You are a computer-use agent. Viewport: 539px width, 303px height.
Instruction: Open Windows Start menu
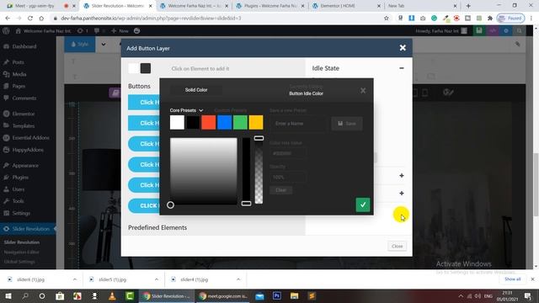coord(8,295)
